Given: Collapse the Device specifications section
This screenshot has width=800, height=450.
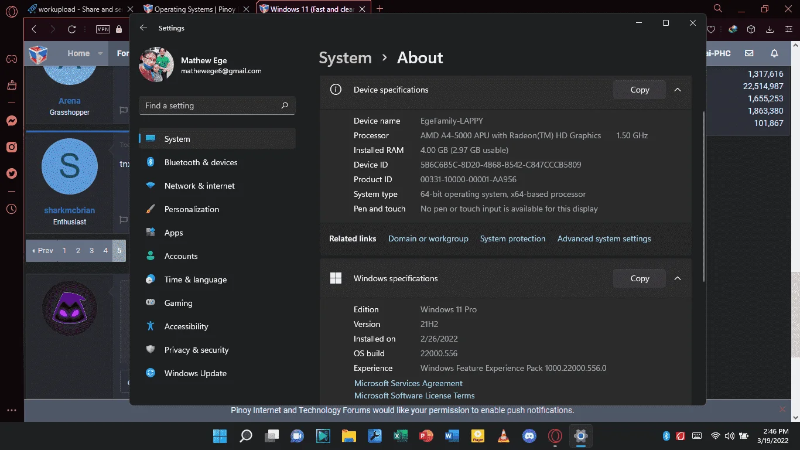Looking at the screenshot, I should click(x=678, y=90).
